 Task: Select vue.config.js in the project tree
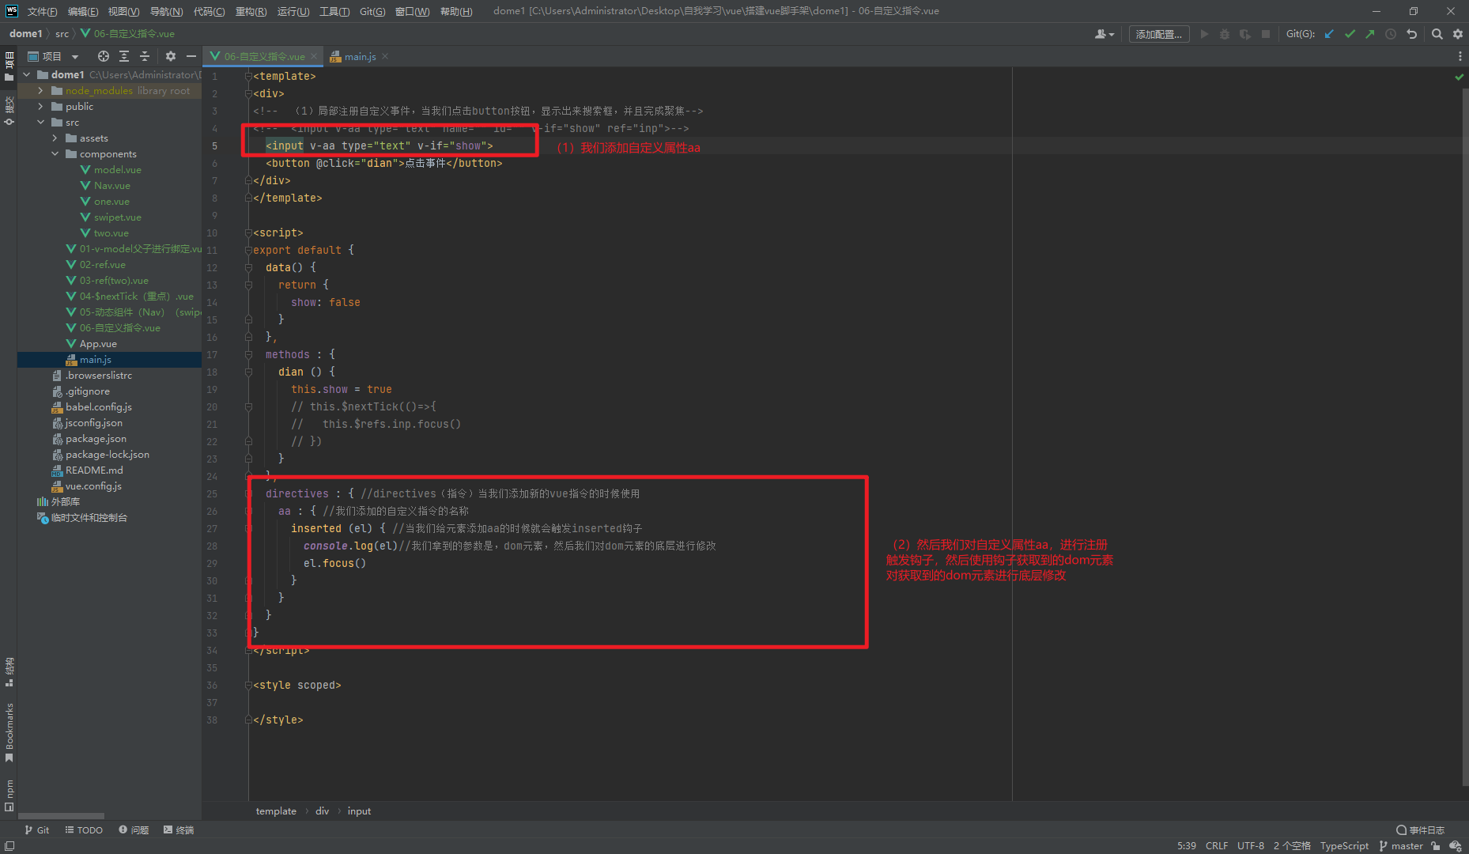pos(93,486)
